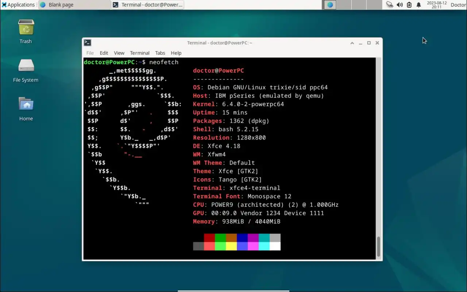Open the Home folder desktop icon

tap(26, 109)
